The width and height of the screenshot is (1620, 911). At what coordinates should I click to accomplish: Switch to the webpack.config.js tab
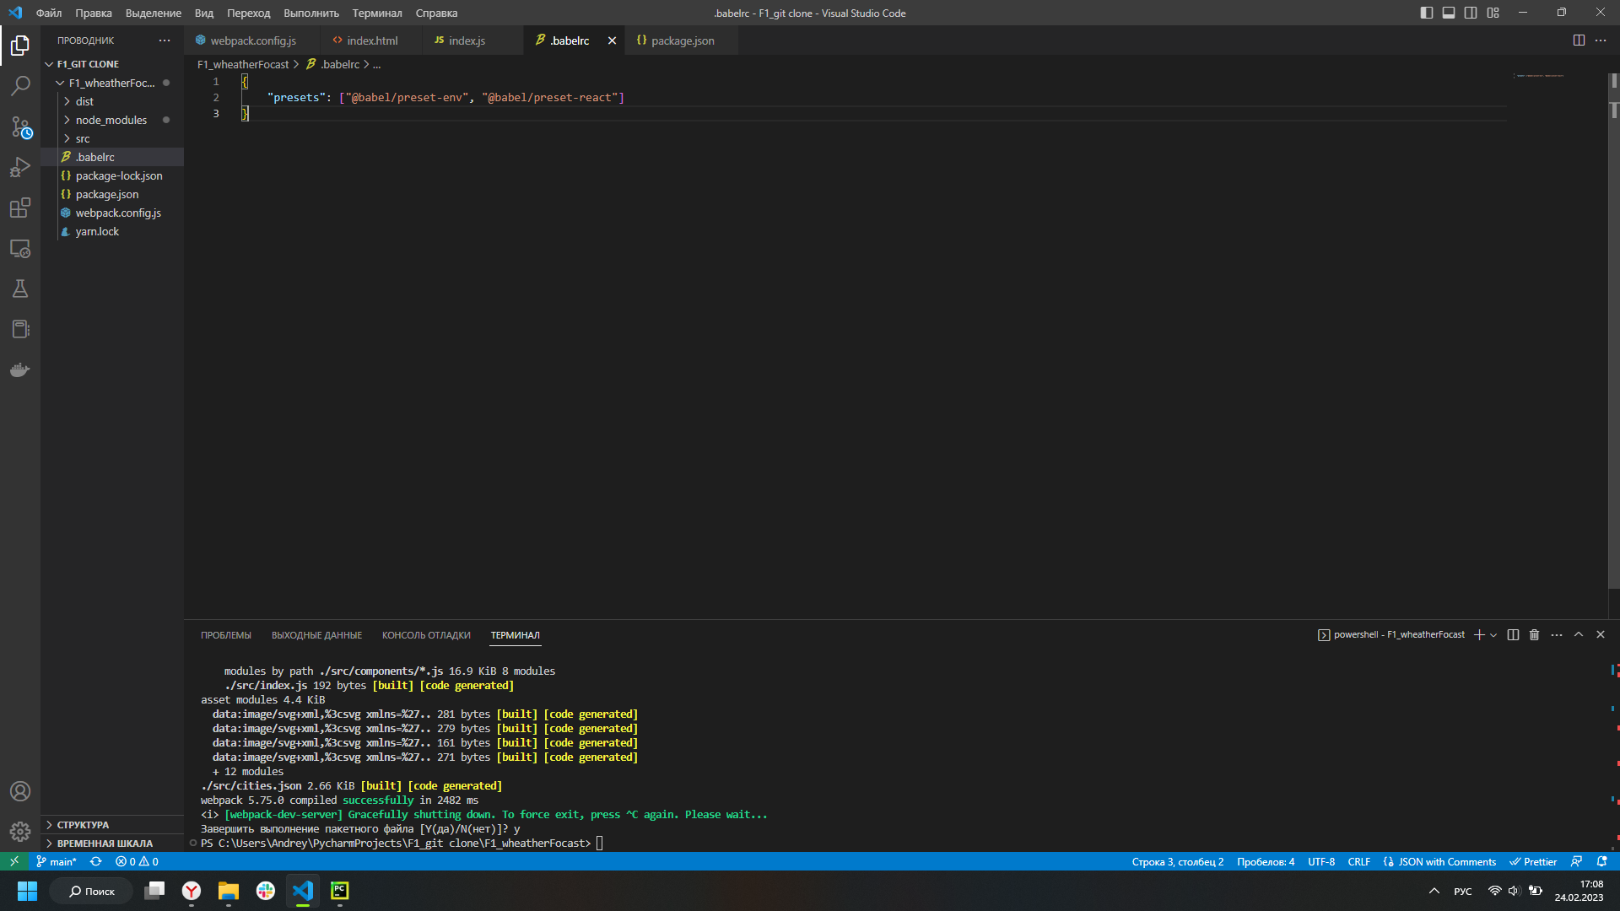click(251, 40)
